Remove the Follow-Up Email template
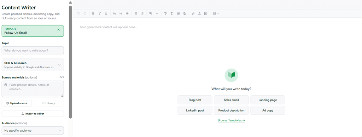Screen dimensions: 362x137 click(x=58, y=30)
